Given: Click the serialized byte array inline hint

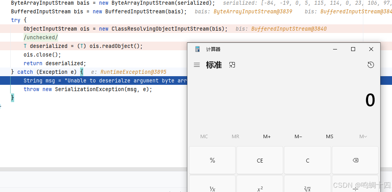Looking at the screenshot, I should (x=307, y=3).
